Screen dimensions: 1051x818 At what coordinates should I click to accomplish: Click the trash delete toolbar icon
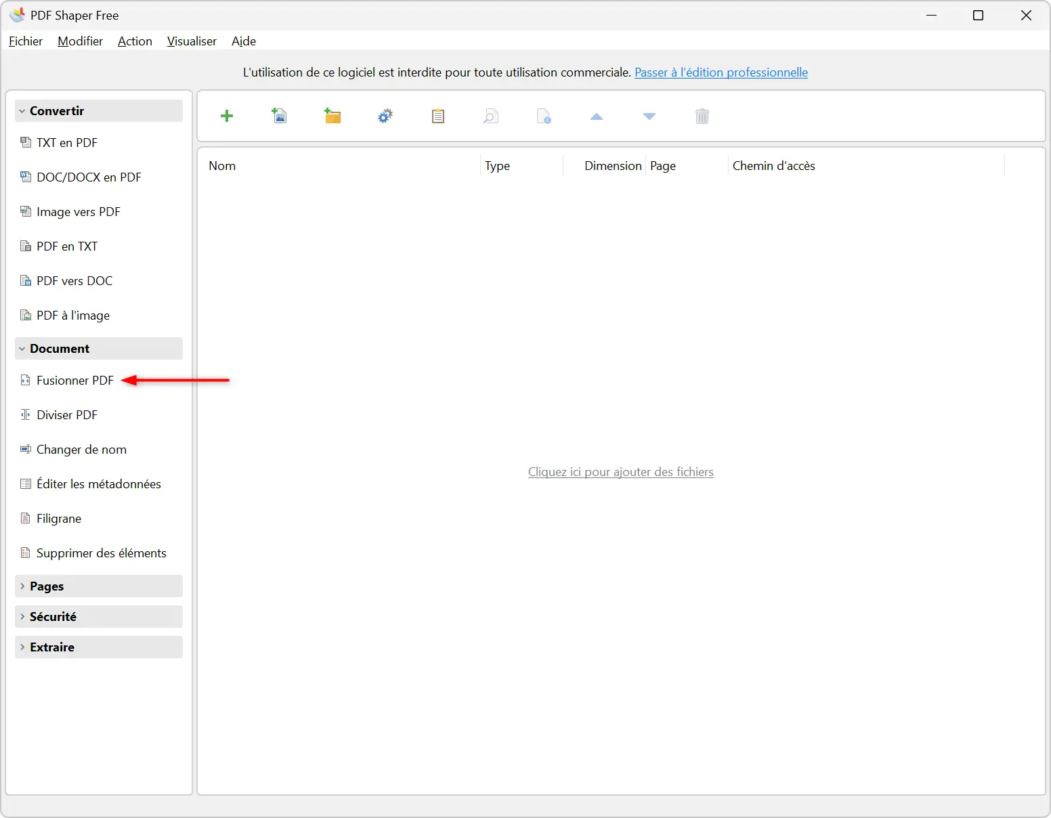702,116
